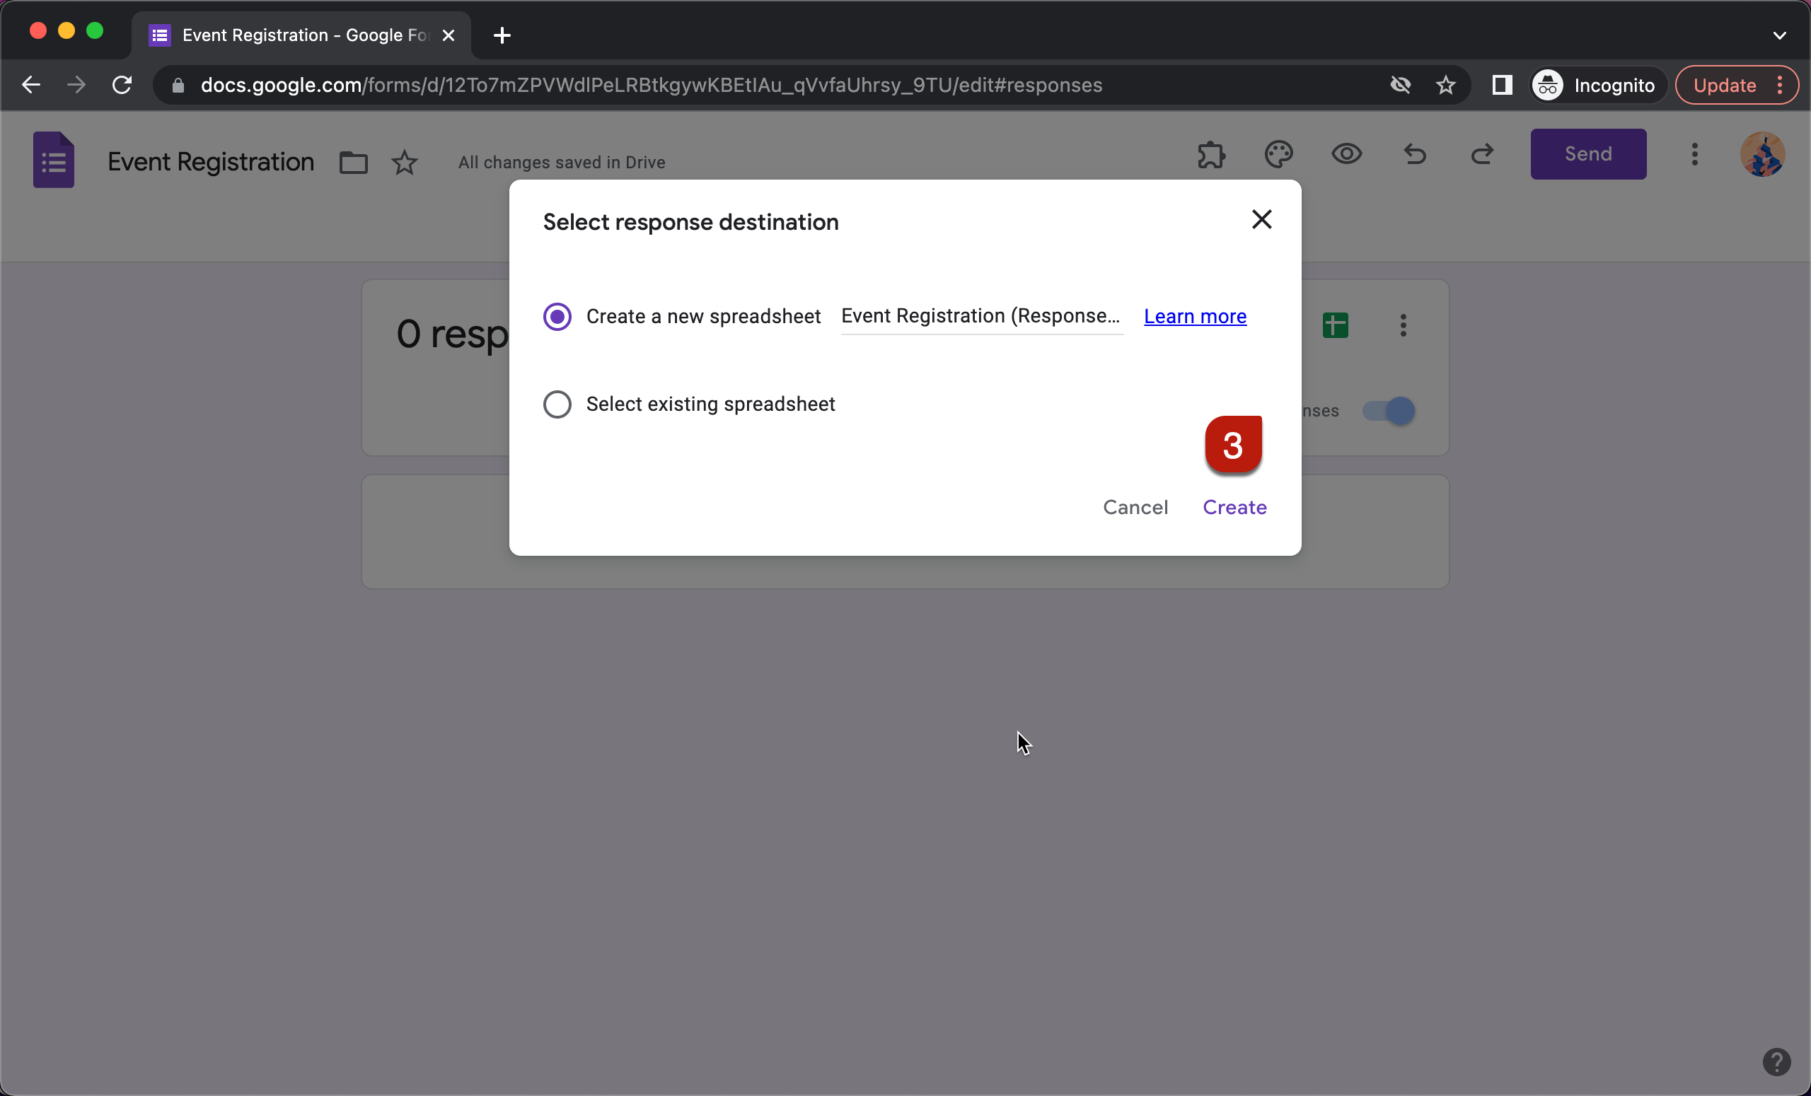Screen dimensions: 1811x1096
Task: Click the green Sheets spreadsheet icon
Action: point(1335,325)
